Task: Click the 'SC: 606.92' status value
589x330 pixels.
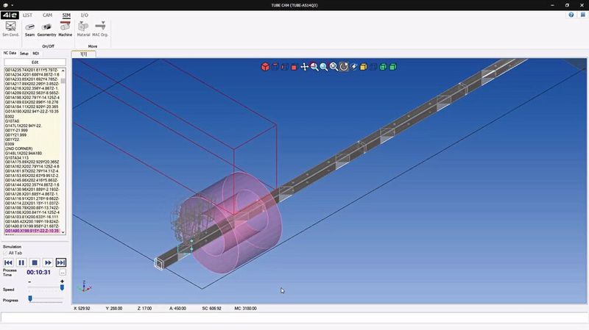Action: coord(211,308)
